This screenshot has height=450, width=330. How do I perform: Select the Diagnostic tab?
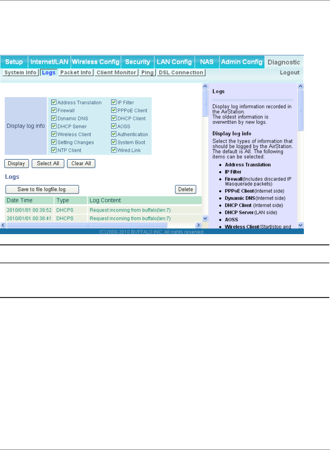(284, 62)
